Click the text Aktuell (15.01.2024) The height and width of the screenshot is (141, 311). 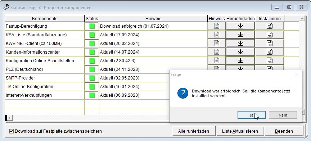coord(120,87)
